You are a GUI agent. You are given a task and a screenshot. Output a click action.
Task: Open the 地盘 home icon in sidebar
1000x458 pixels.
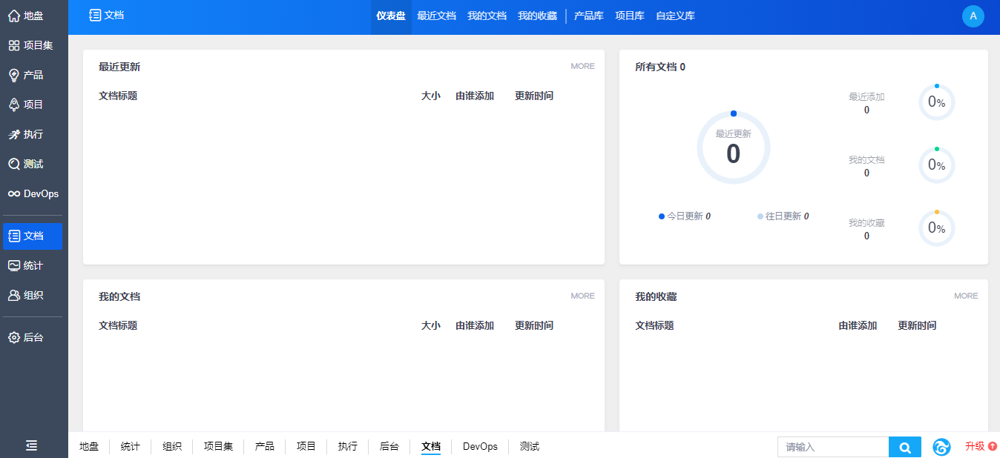click(x=14, y=16)
